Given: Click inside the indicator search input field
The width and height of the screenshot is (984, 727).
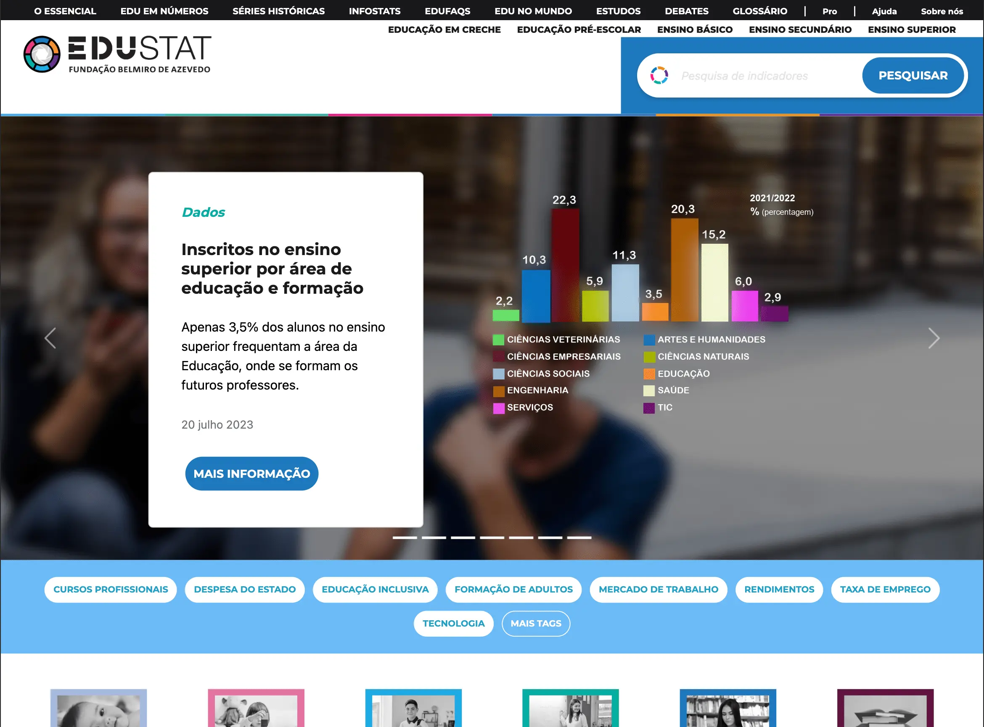Looking at the screenshot, I should pyautogui.click(x=749, y=75).
